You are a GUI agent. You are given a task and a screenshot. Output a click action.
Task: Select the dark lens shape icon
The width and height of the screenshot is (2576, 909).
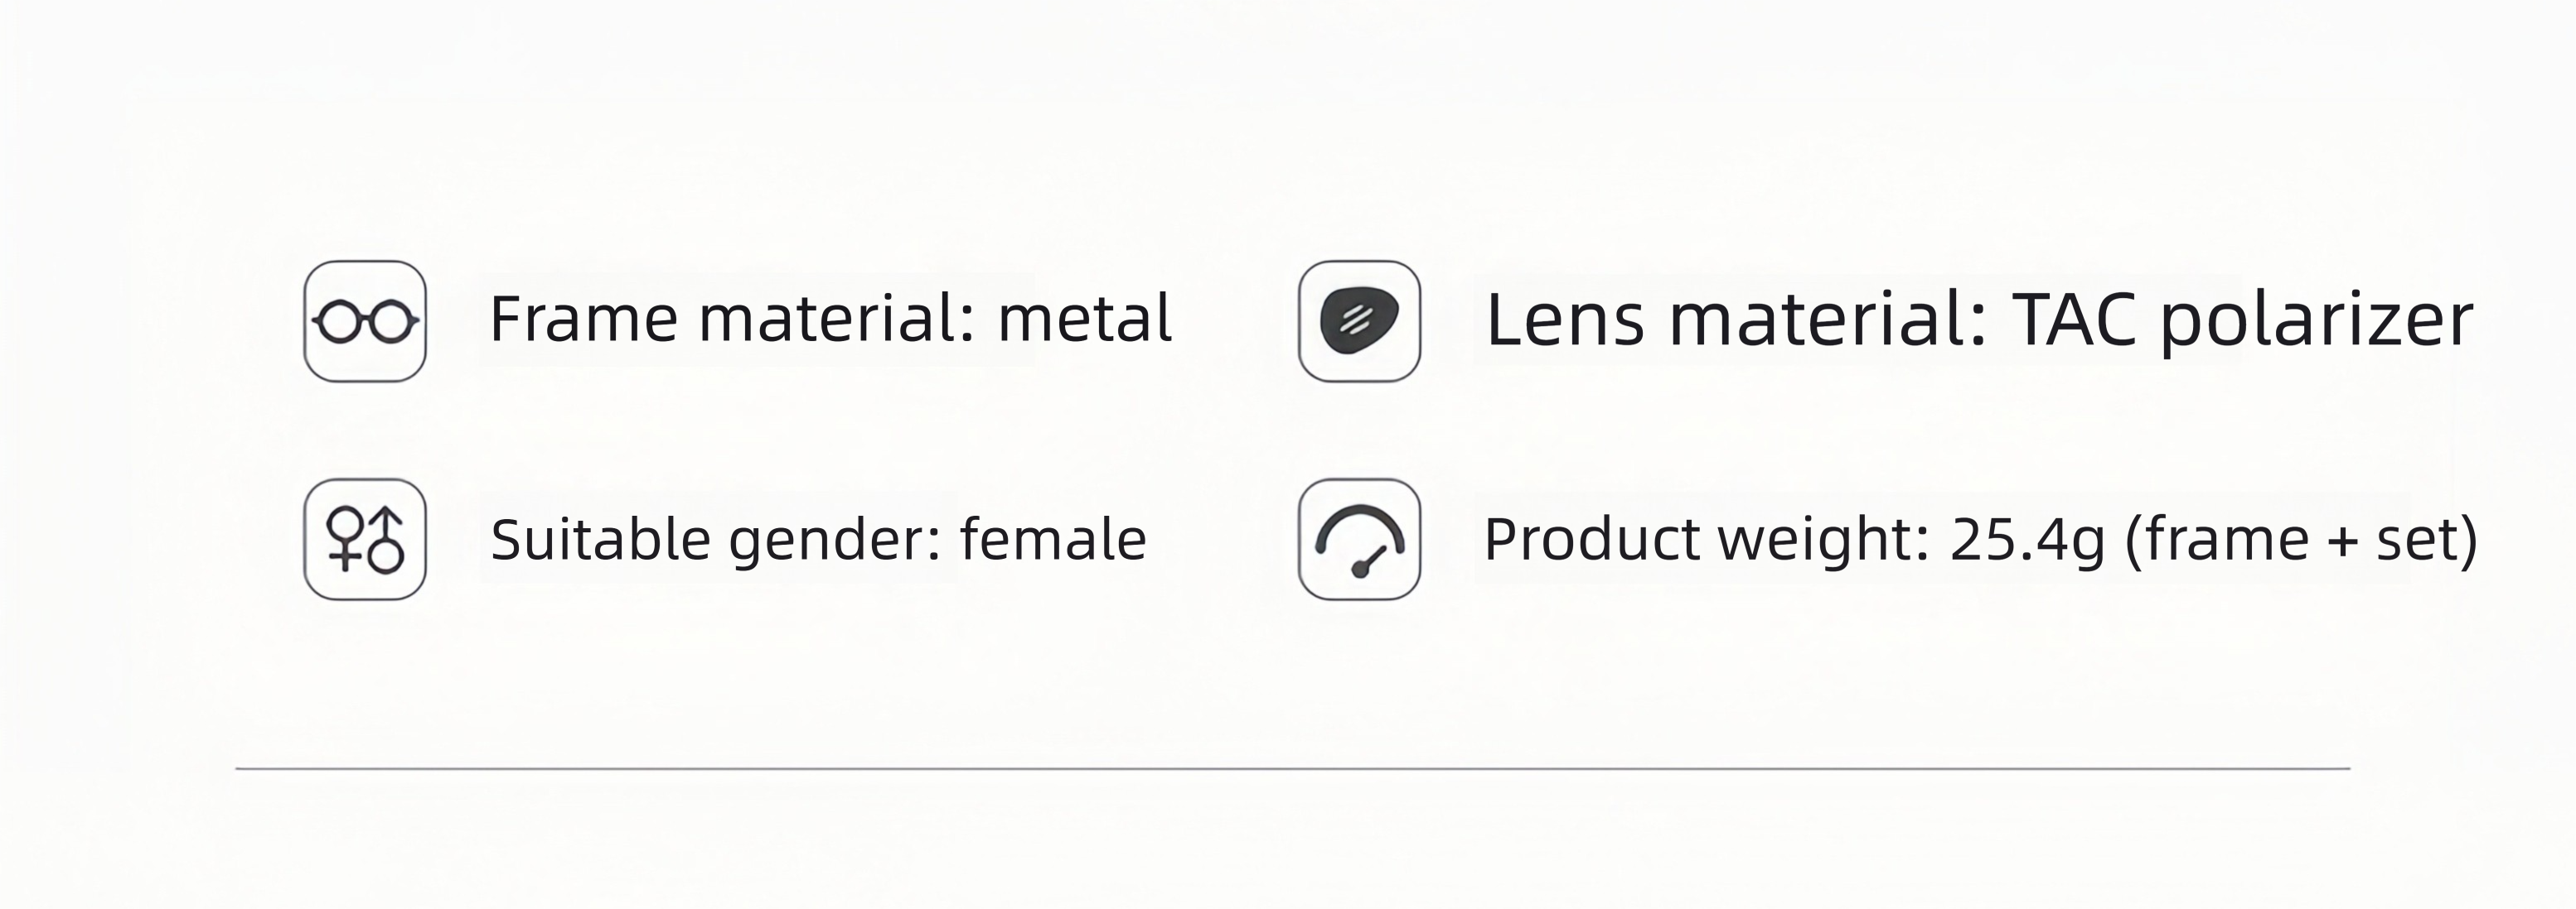coord(1359,322)
